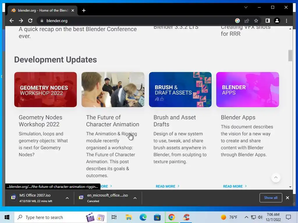Open the Windows Start menu
The image size is (298, 223).
click(x=7, y=217)
